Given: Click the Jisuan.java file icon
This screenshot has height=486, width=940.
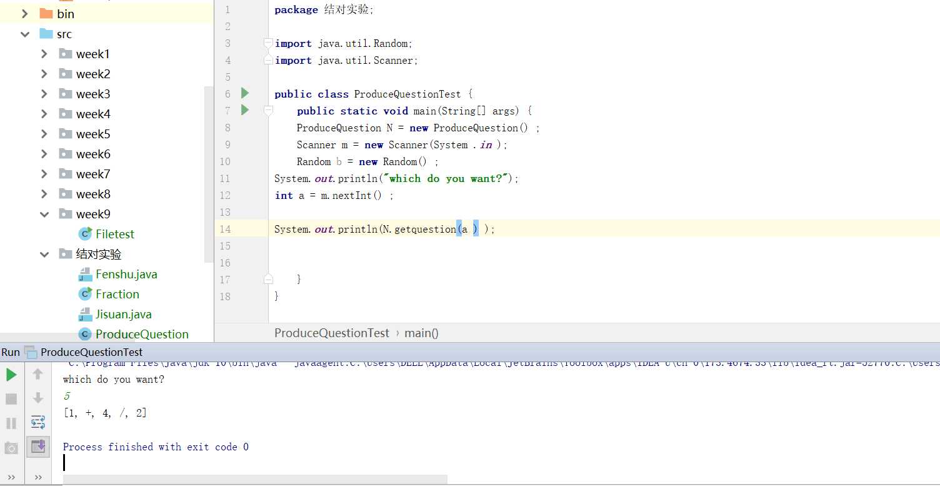Looking at the screenshot, I should (85, 314).
